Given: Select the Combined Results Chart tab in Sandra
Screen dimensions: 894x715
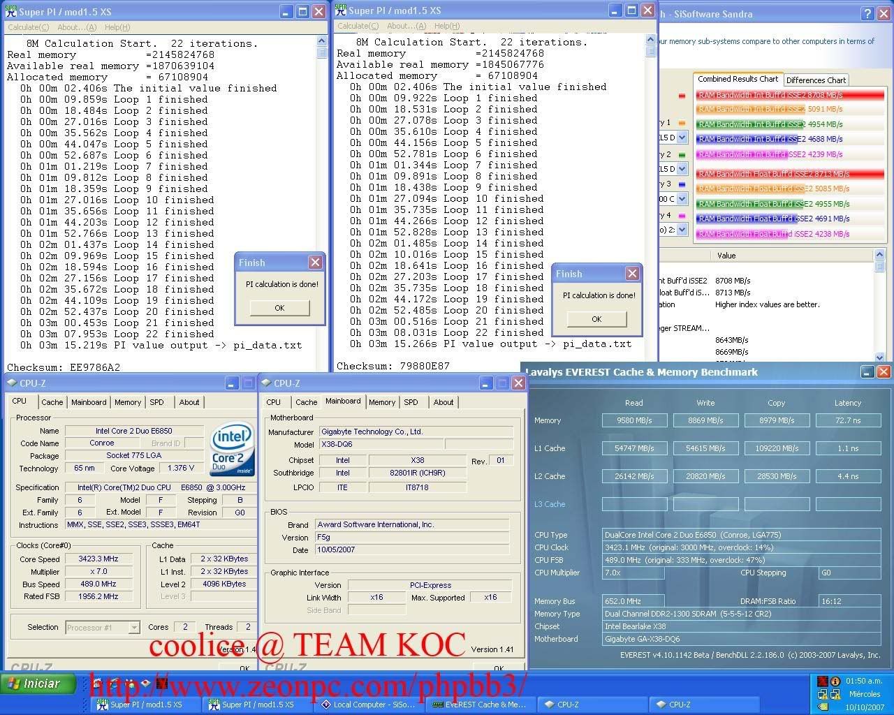Looking at the screenshot, I should tap(738, 79).
